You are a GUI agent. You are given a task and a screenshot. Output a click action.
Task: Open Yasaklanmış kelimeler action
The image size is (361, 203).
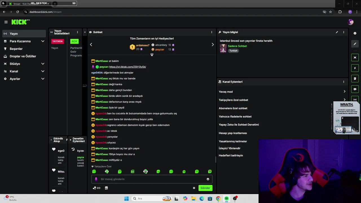pos(233,142)
